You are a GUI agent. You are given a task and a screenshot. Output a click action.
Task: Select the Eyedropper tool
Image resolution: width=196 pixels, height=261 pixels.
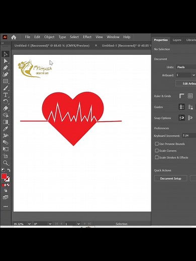(x=6, y=128)
